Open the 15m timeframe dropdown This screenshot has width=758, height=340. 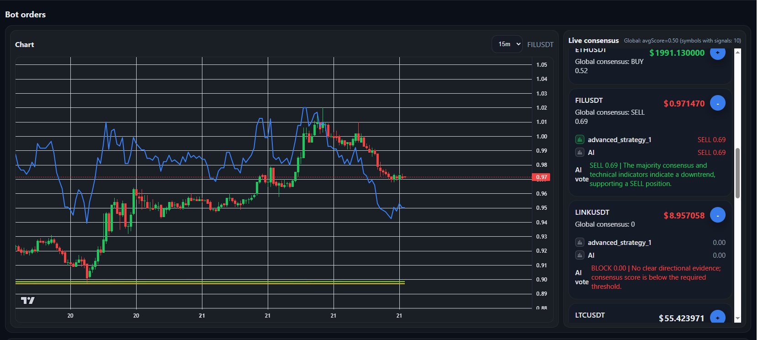(507, 44)
